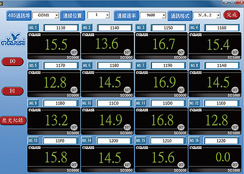Click SET icon on NO. 4 meter
The width and height of the screenshot is (244, 174).
pos(235,52)
